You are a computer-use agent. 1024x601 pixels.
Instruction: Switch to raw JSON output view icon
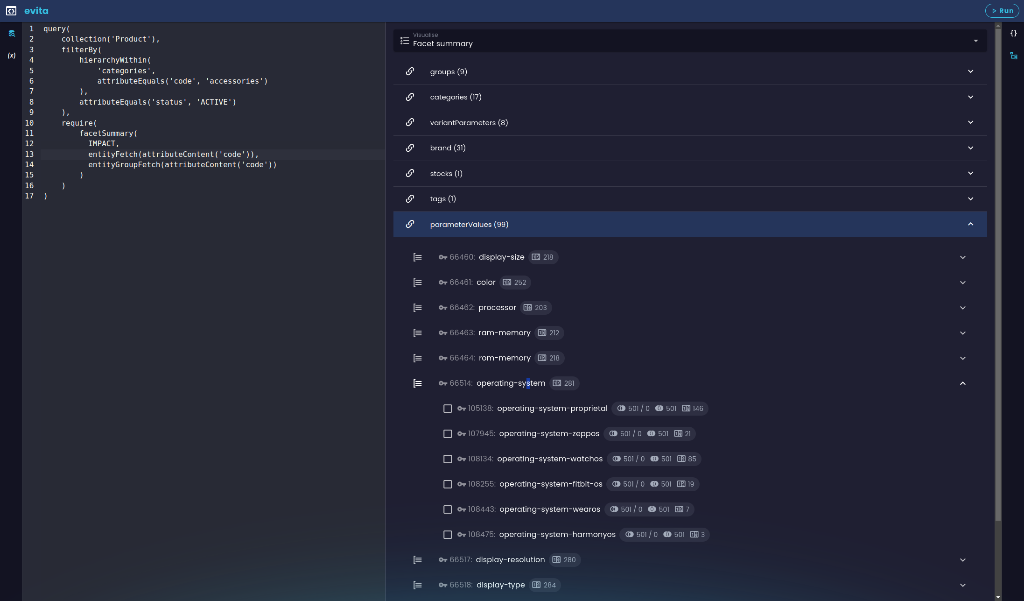(1013, 34)
